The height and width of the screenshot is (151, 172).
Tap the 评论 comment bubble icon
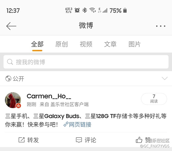(79, 140)
